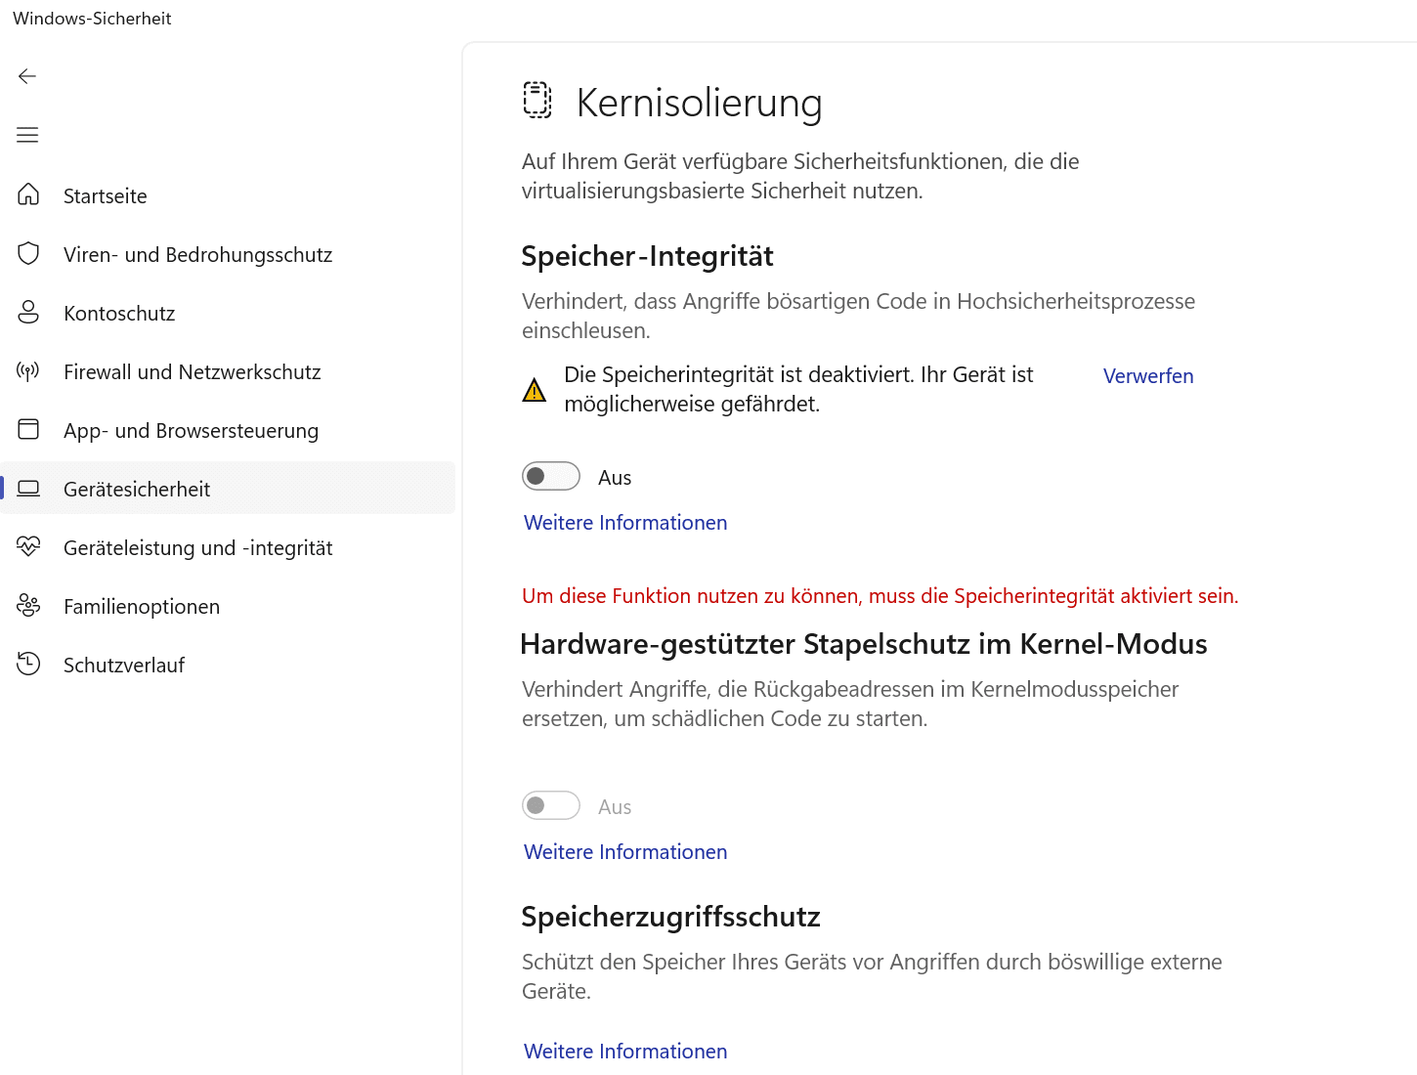Click the App- und Browsersteuerung window icon

pos(28,429)
